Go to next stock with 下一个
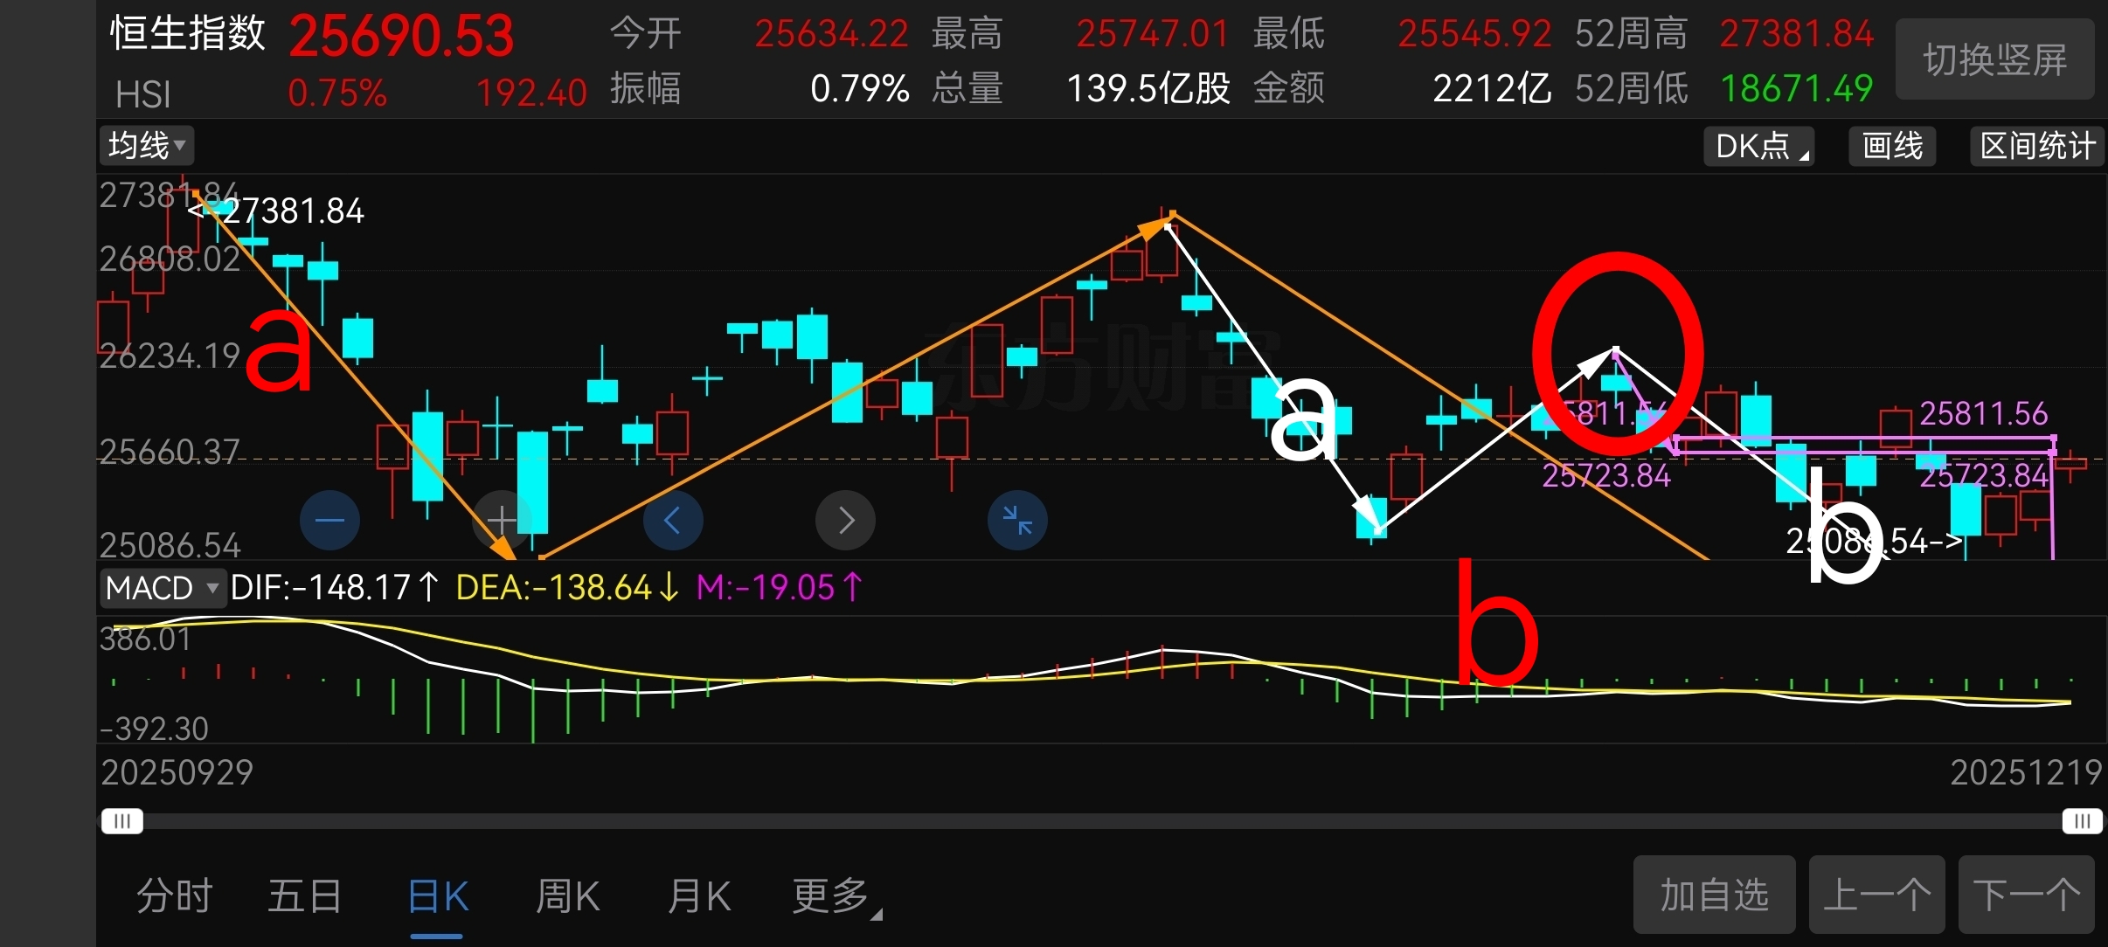Viewport: 2108px width, 947px height. coord(2026,895)
